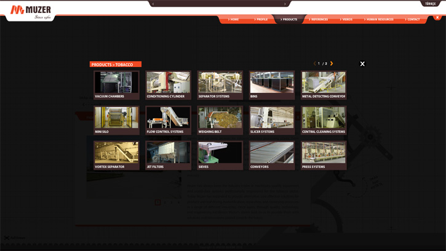The image size is (446, 251).
Task: Open the Contact page
Action: pyautogui.click(x=413, y=20)
